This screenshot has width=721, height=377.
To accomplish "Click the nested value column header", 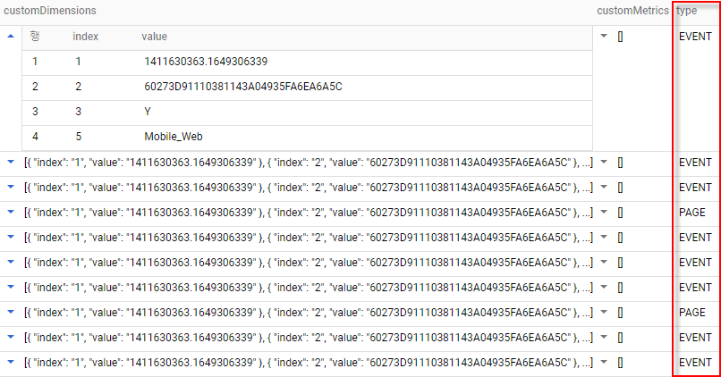I will pos(154,37).
